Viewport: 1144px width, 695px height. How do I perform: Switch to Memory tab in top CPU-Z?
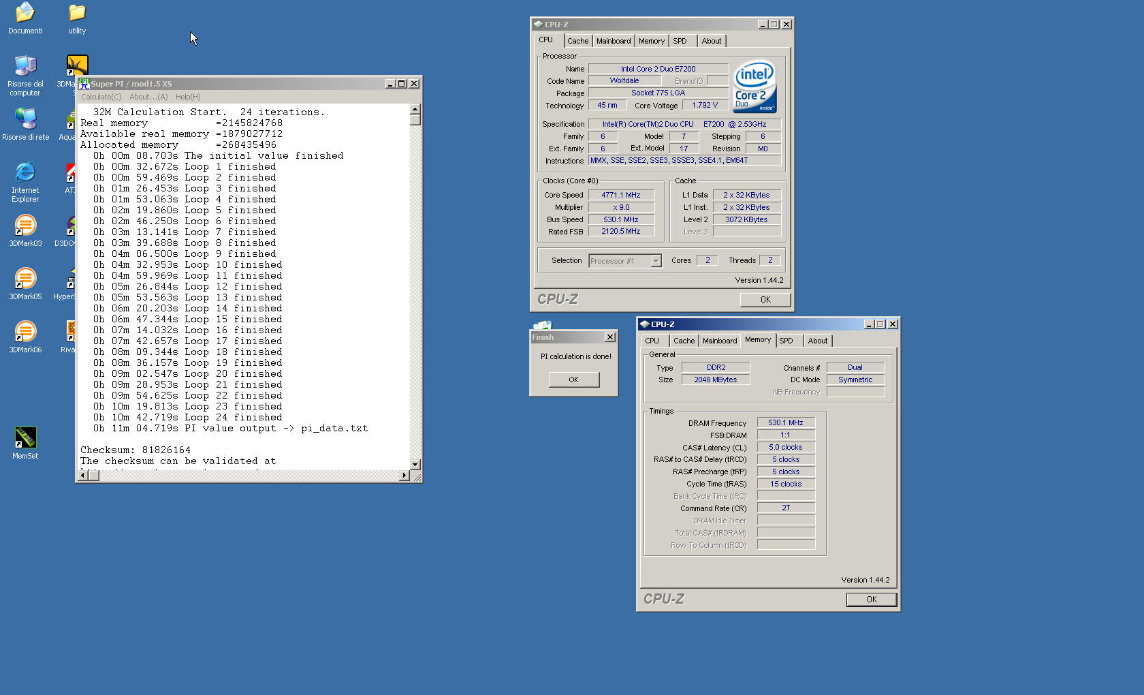click(652, 41)
